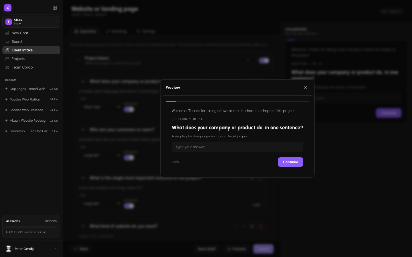
Task: Click the New Chat pencil icon
Action: [7, 33]
